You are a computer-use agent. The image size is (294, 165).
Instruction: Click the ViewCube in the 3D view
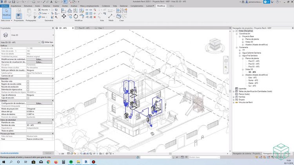point(215,44)
